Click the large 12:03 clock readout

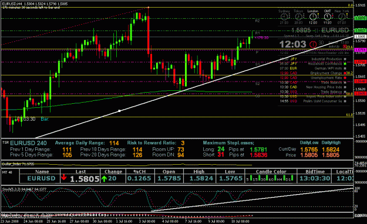[292, 44]
